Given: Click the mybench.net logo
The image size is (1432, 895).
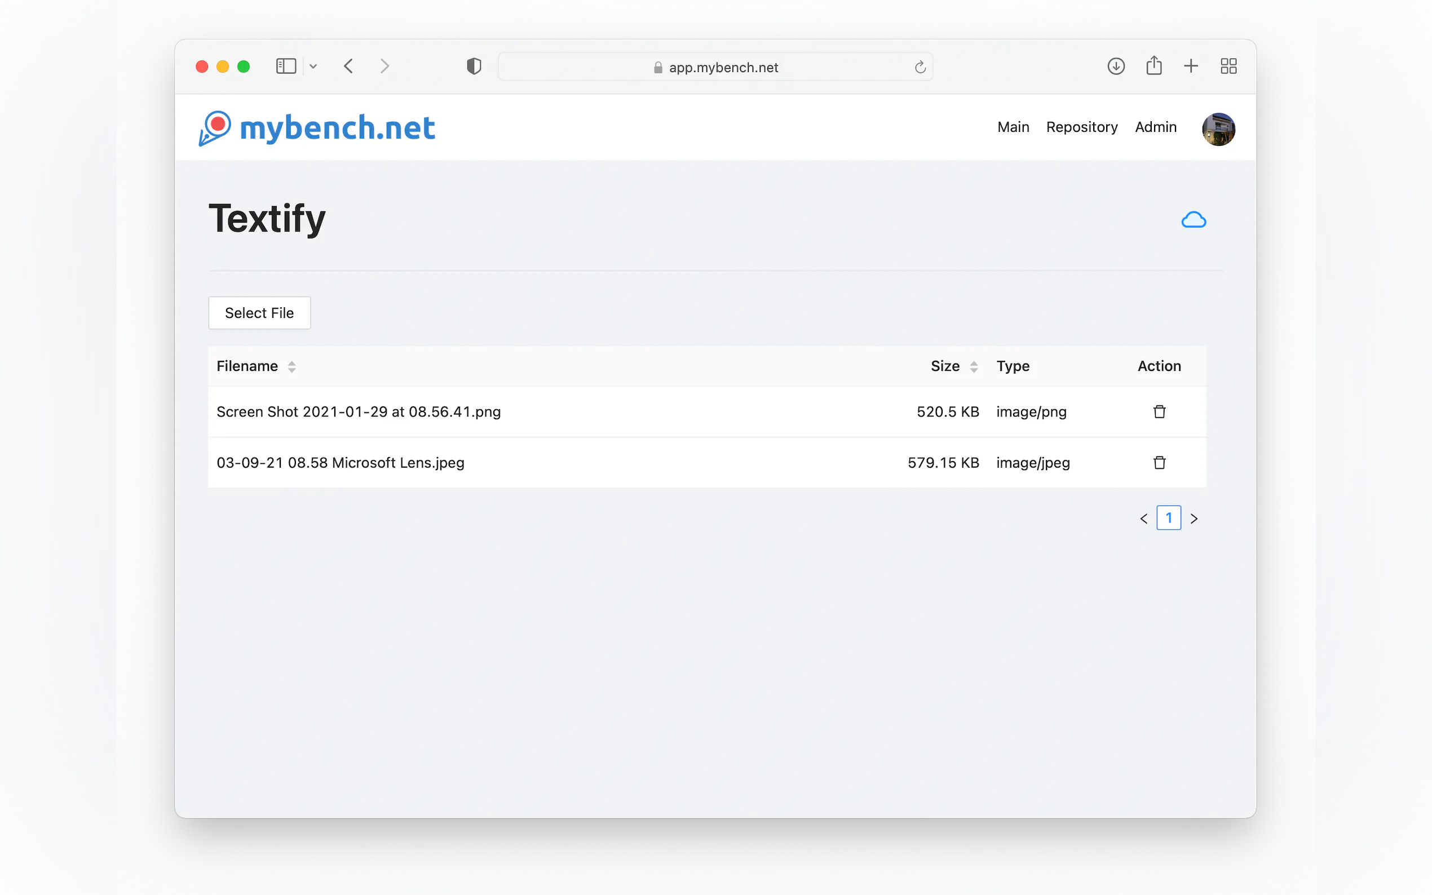Looking at the screenshot, I should [317, 128].
